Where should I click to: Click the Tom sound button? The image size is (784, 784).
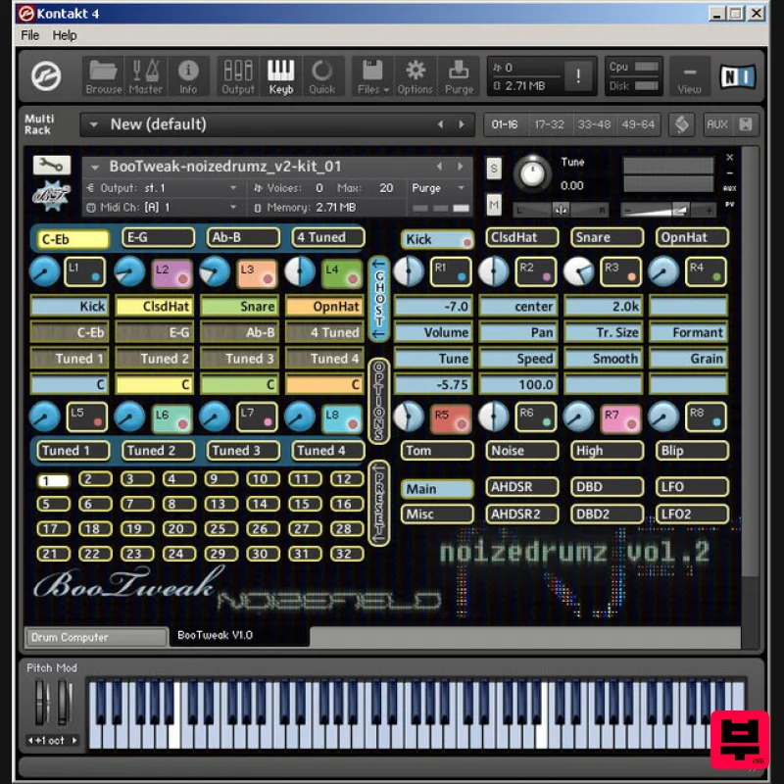(x=437, y=451)
